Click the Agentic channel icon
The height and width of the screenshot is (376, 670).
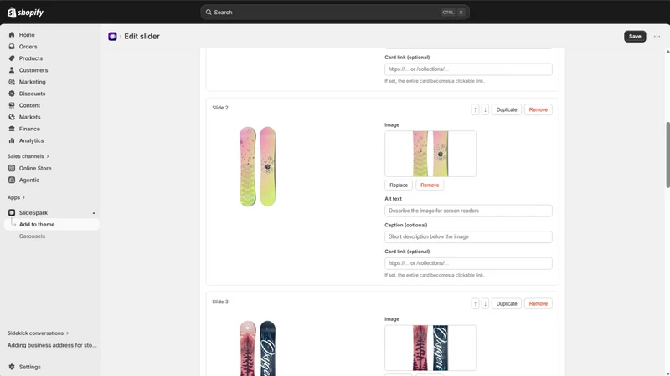pos(12,180)
